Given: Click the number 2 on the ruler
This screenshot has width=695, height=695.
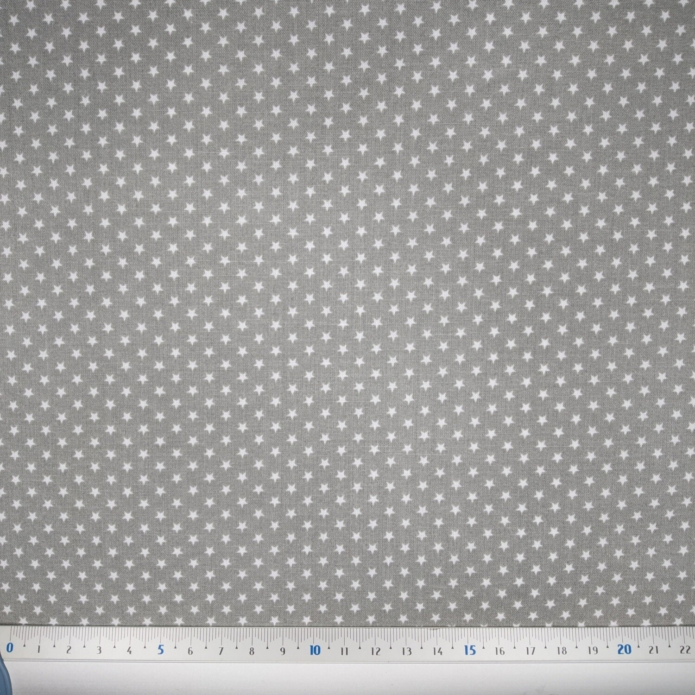Looking at the screenshot, I should [69, 649].
